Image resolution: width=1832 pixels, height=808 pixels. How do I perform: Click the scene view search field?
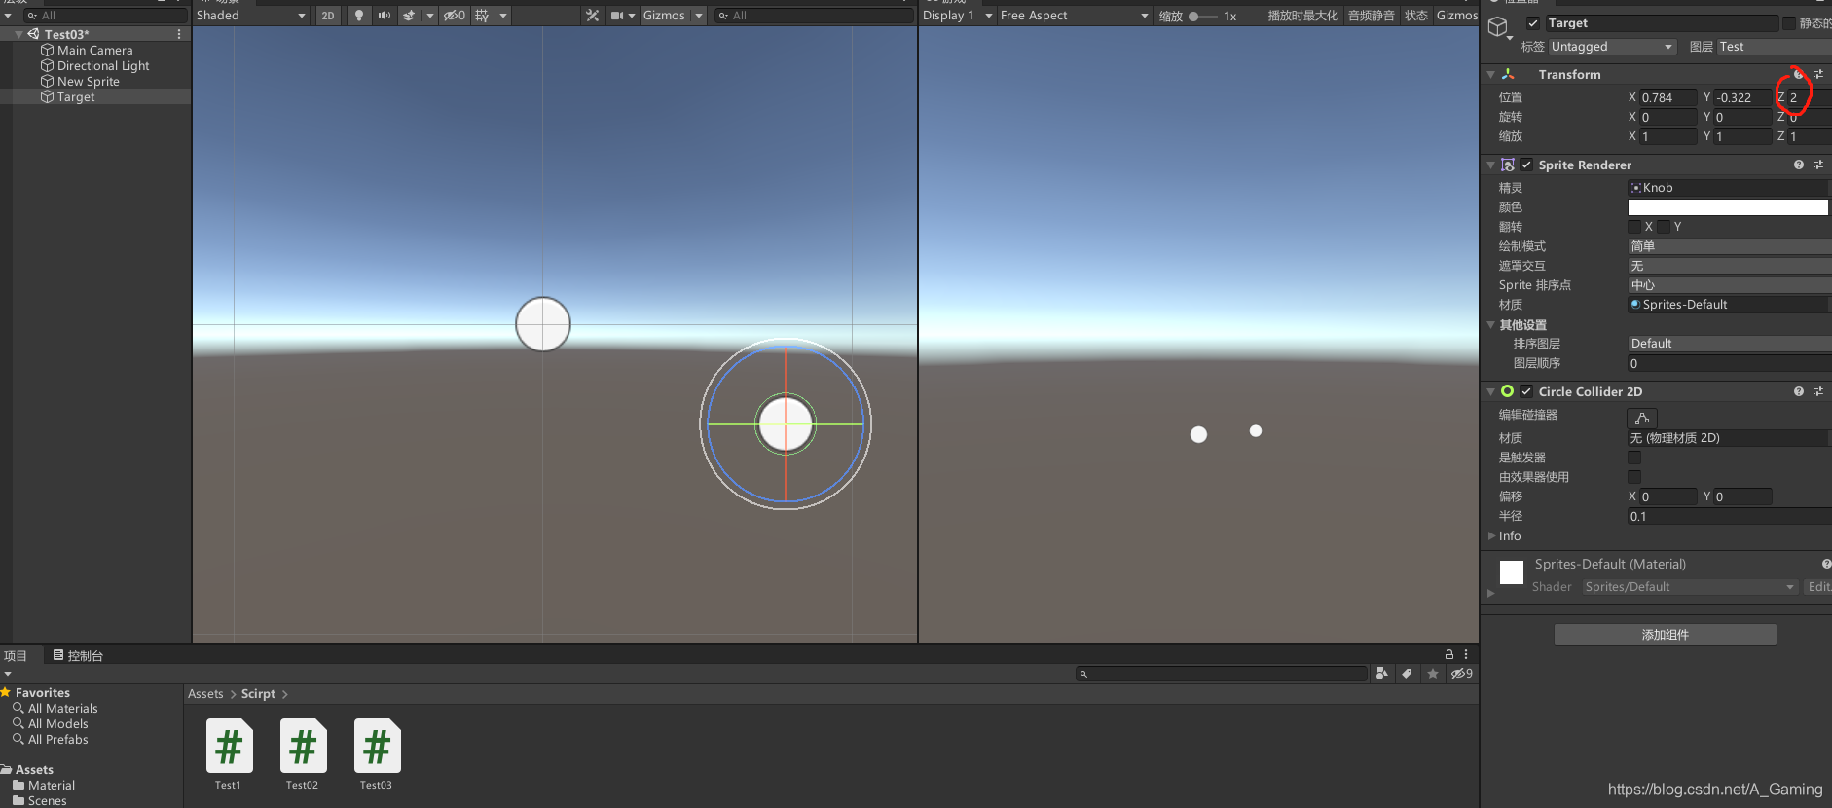814,16
